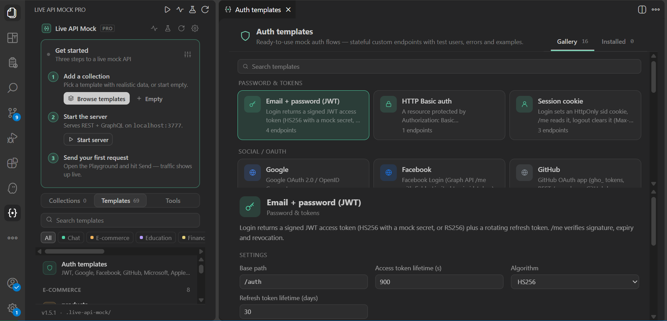Select the Facebook template card

439,173
